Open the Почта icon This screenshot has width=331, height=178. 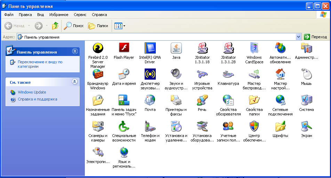[x=150, y=100]
